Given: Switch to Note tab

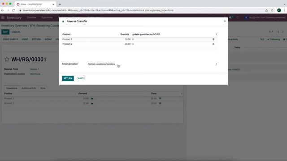Looking at the screenshot, I should coord(43,88).
